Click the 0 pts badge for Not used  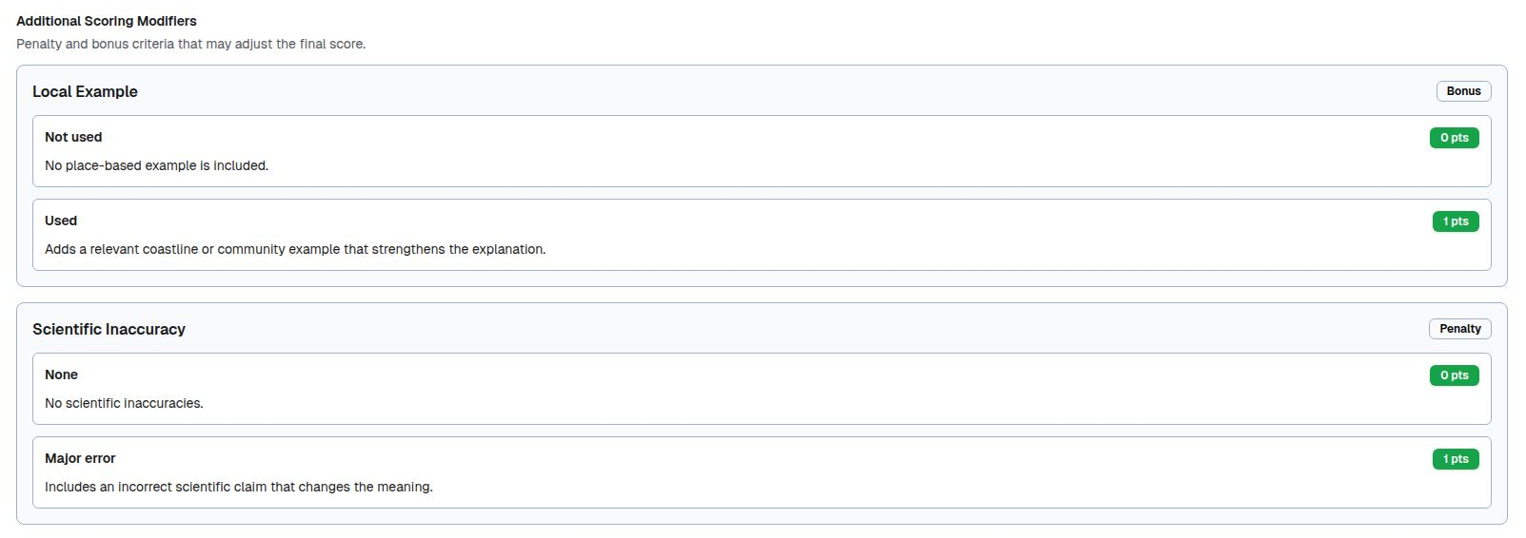(1454, 138)
